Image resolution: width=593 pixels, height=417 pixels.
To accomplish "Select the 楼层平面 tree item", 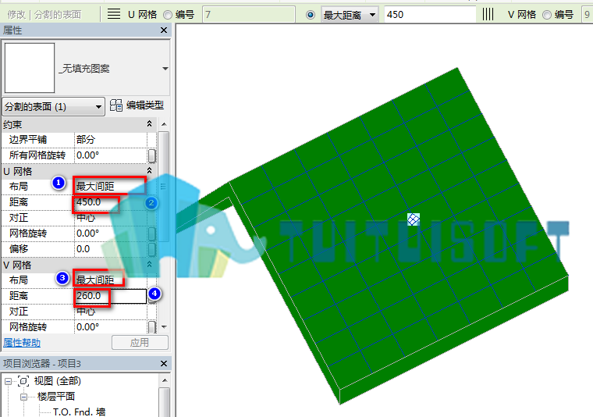I will [56, 397].
